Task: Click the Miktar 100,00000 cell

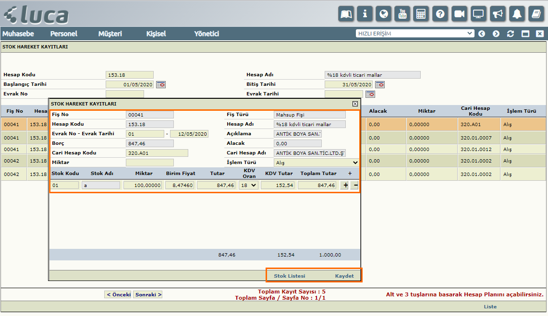Action: click(x=143, y=185)
